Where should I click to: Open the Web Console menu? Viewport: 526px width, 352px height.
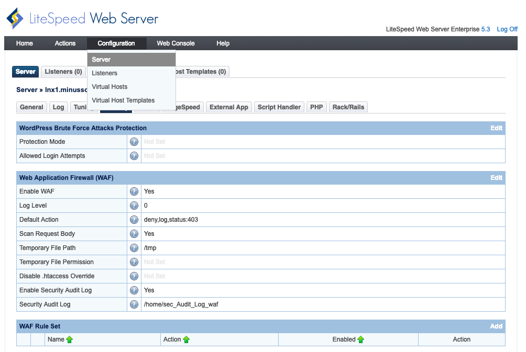coord(176,43)
